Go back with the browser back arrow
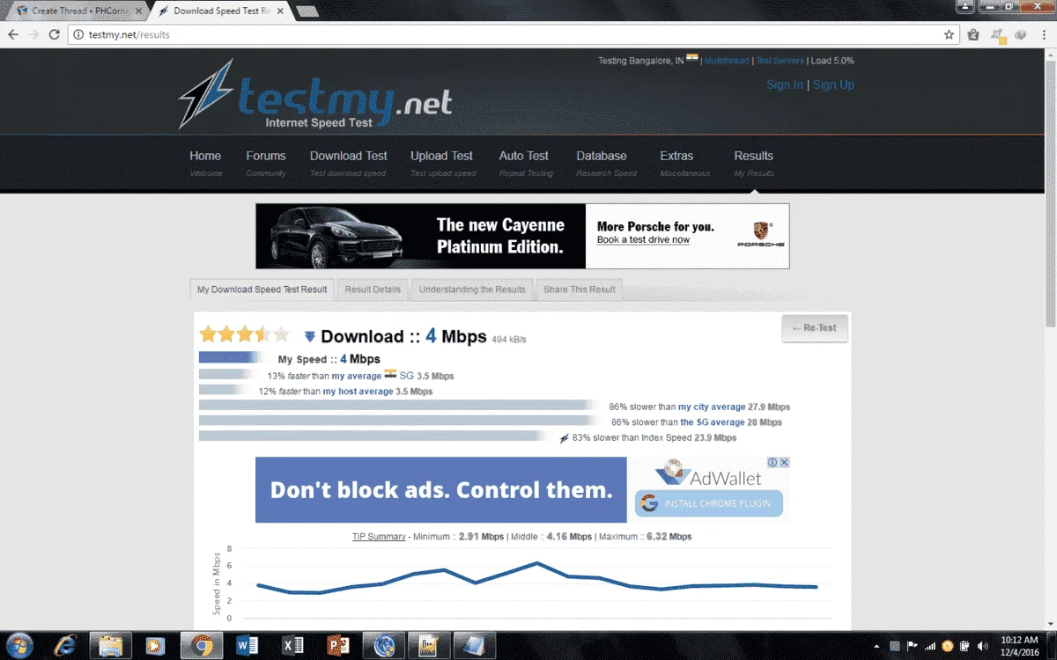 pos(12,35)
